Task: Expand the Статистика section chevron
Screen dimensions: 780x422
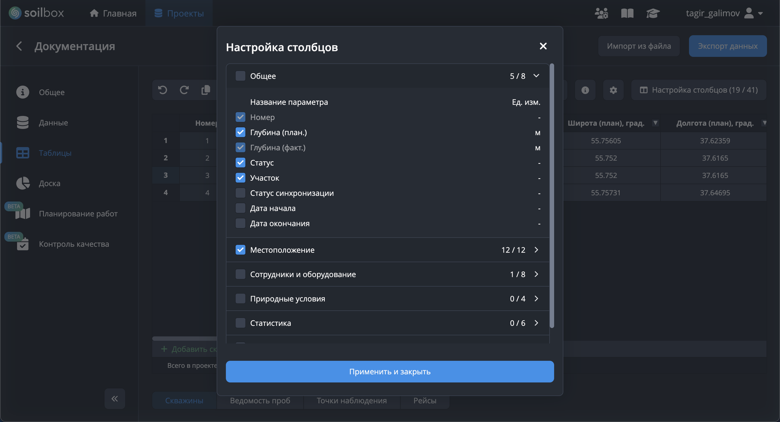Action: (536, 323)
